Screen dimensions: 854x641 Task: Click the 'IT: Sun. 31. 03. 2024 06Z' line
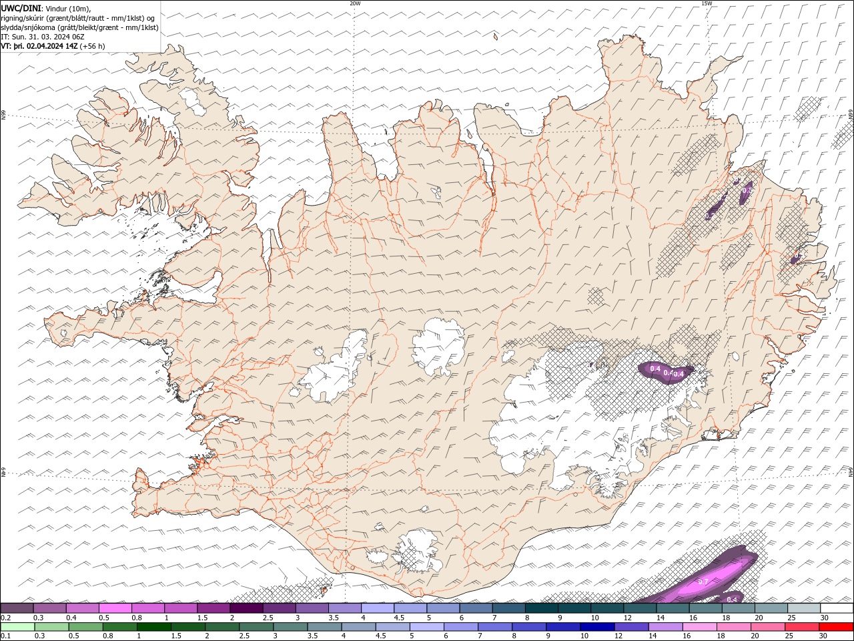point(43,37)
